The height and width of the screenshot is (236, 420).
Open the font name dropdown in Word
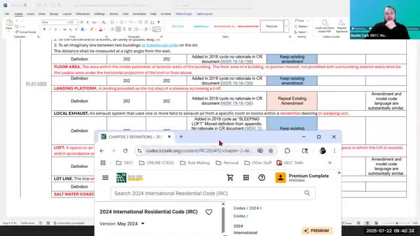(67, 22)
